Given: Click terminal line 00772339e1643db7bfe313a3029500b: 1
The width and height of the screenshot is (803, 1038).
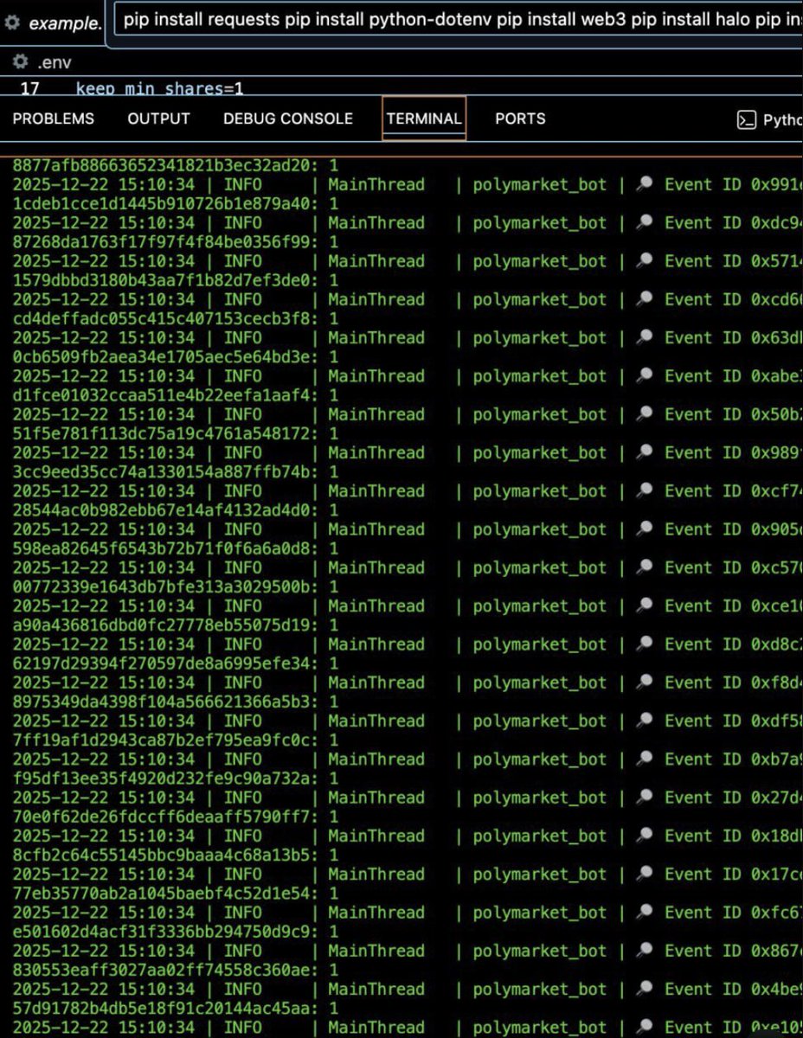Looking at the screenshot, I should 176,586.
